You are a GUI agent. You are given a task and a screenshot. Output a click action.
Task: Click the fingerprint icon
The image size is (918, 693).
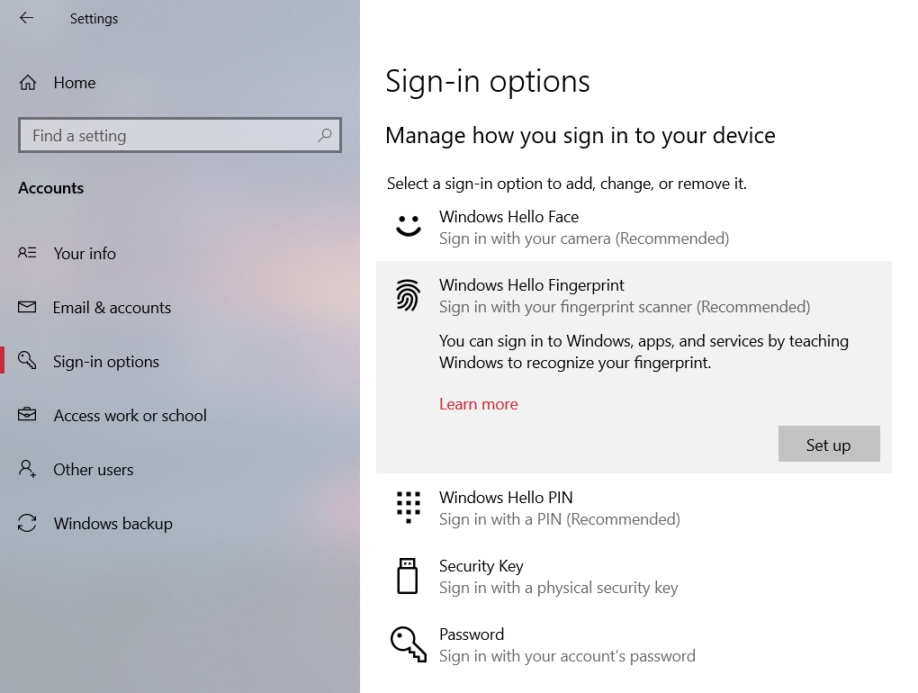click(408, 295)
